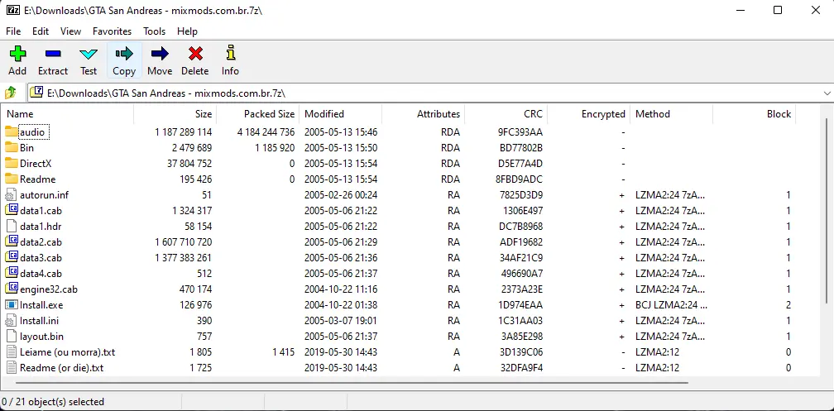Click the Extract toolbar icon
Image resolution: width=834 pixels, height=411 pixels.
point(53,54)
